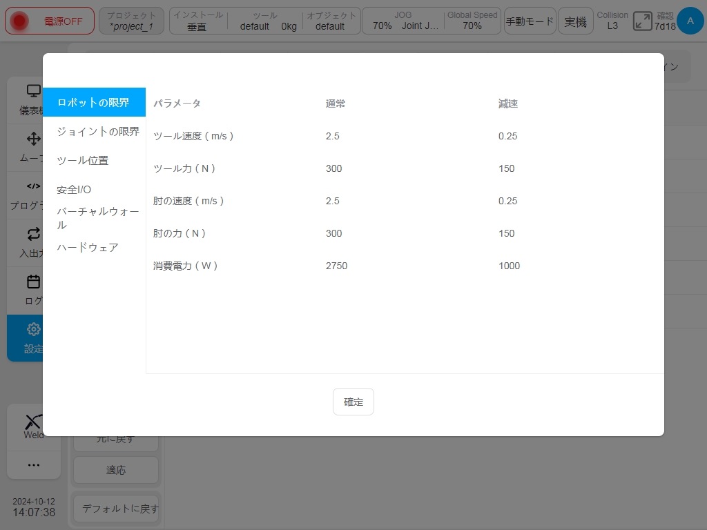Open the プロジェクト project_1 selector
The height and width of the screenshot is (530, 707).
(131, 21)
